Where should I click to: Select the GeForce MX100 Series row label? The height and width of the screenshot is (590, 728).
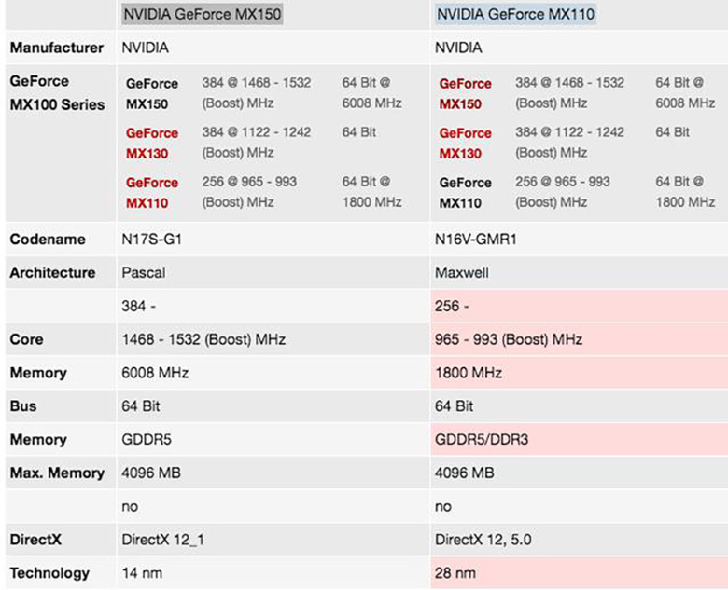[57, 92]
